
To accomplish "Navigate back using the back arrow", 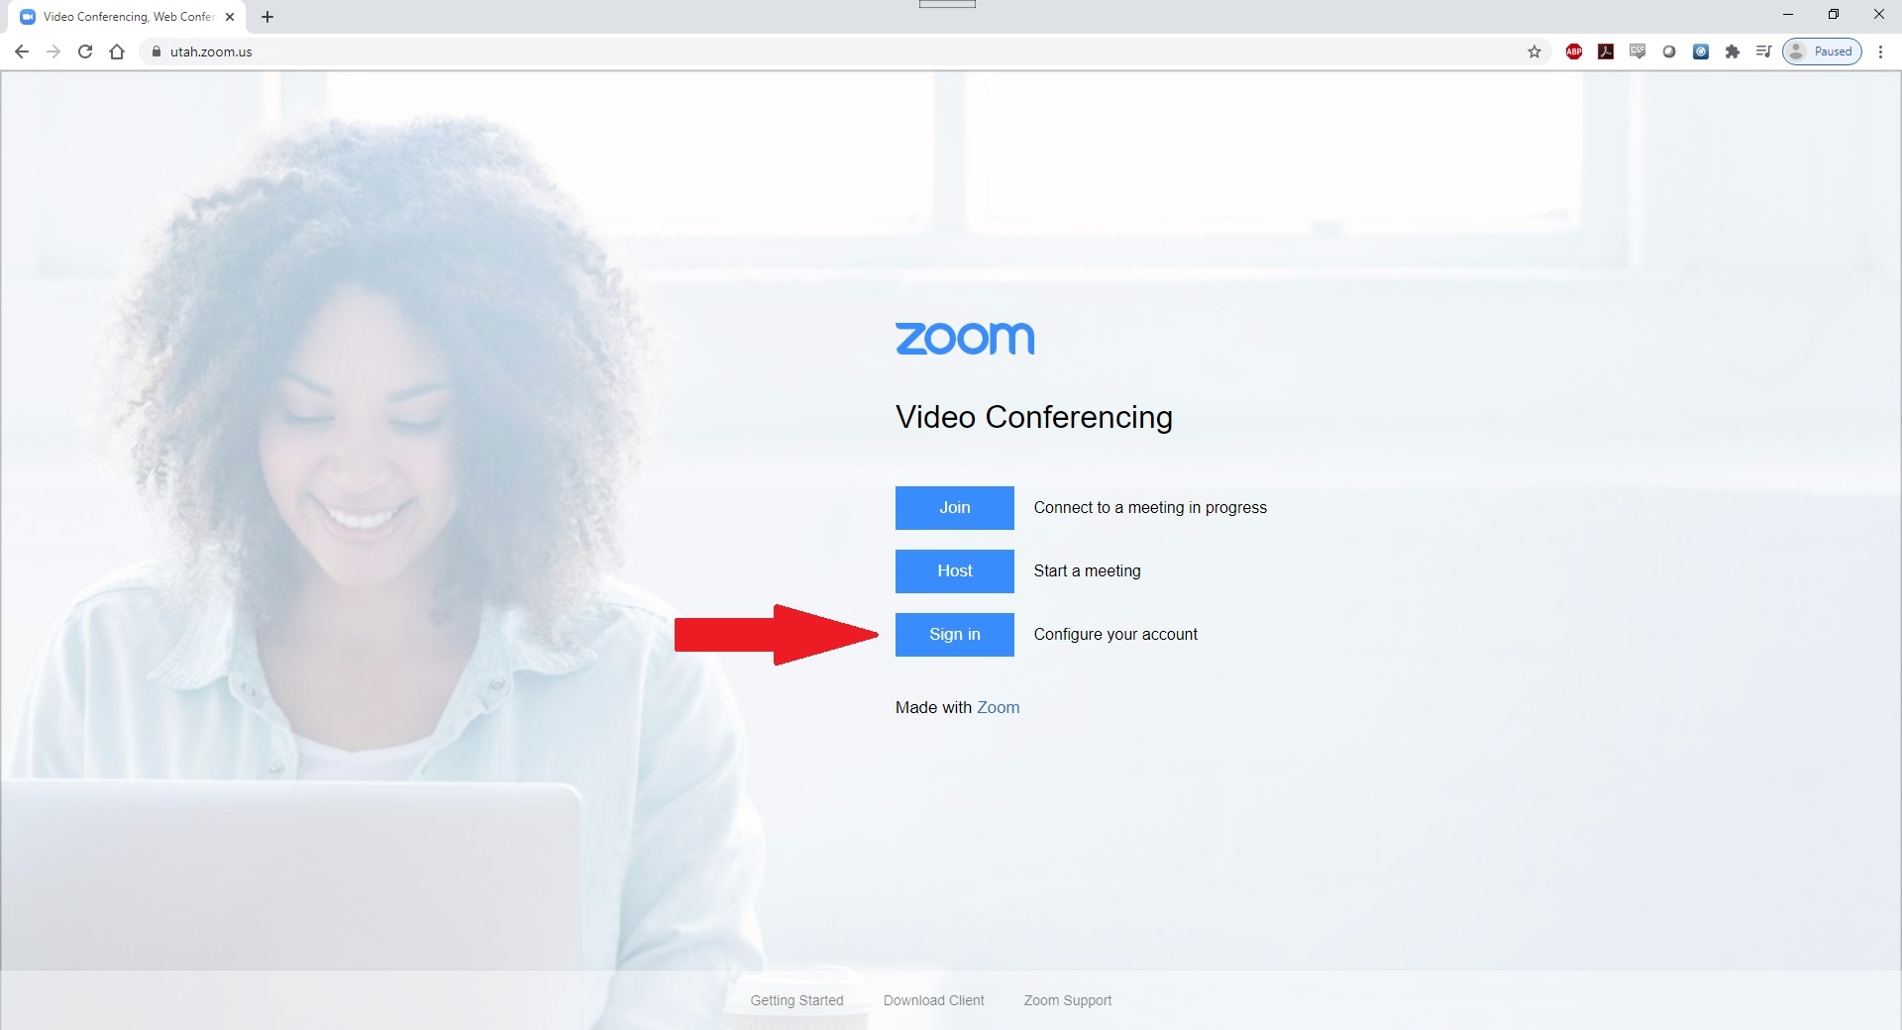I will (22, 51).
